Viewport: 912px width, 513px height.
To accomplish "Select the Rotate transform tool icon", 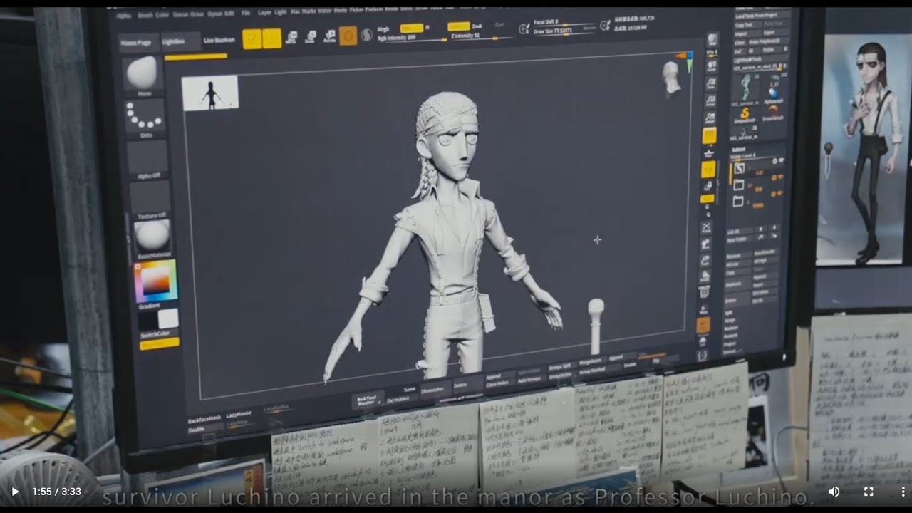I will [x=329, y=36].
